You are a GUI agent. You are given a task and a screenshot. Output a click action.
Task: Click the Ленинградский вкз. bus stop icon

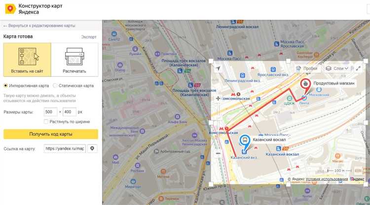click(242, 76)
